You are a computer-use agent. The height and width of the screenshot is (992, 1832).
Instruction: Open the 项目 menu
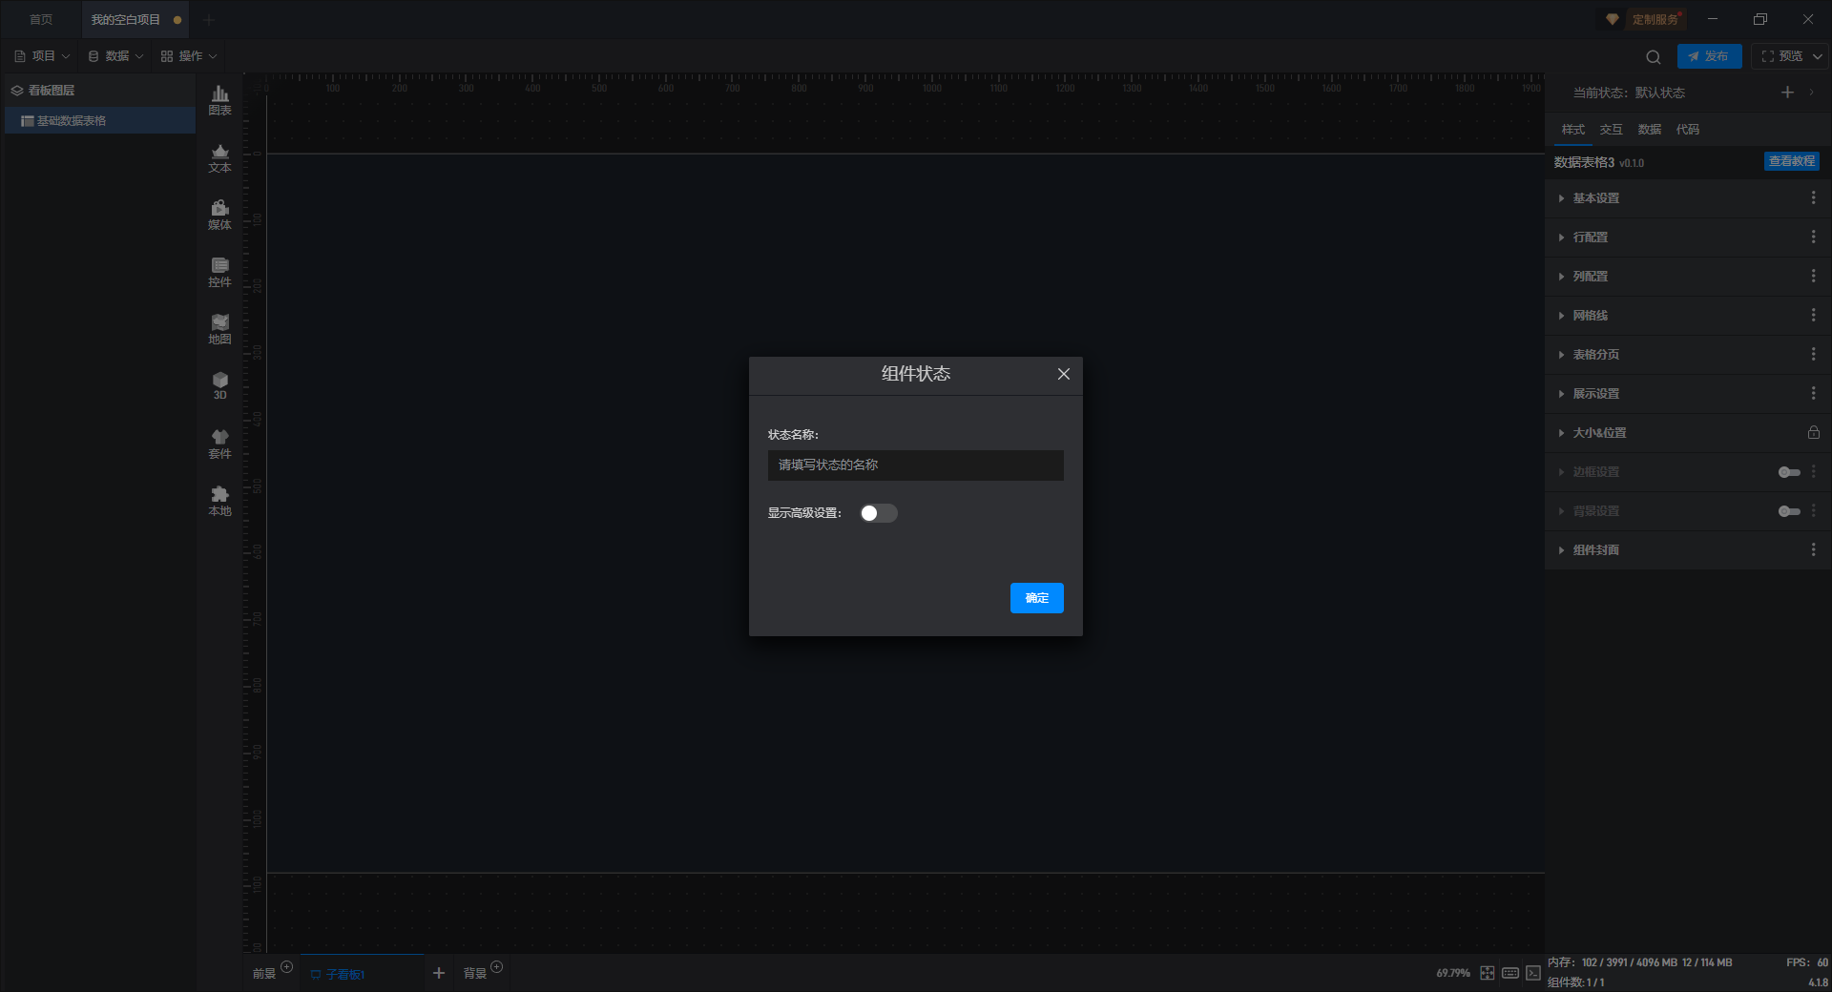click(x=42, y=56)
